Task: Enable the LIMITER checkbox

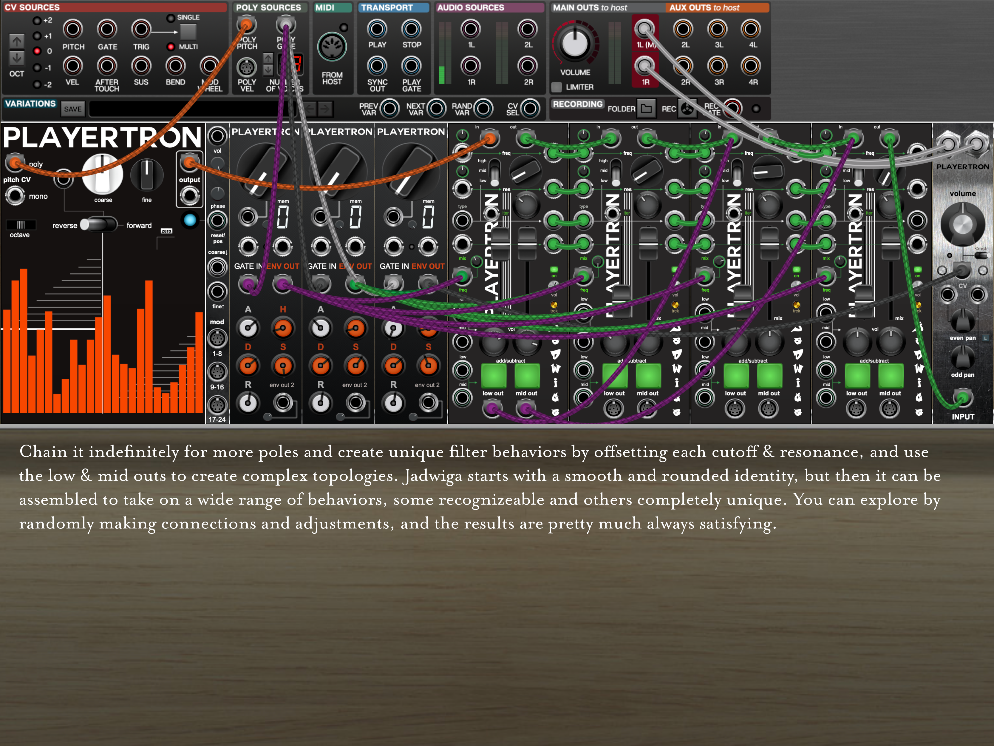Action: click(556, 87)
